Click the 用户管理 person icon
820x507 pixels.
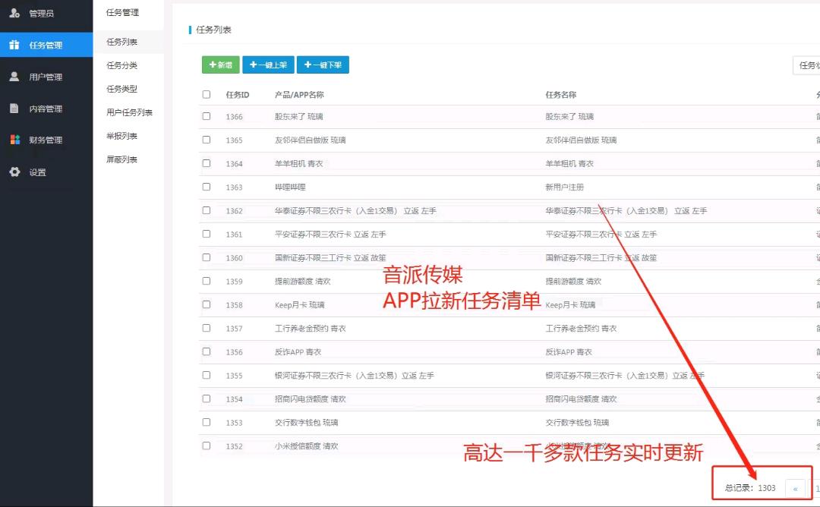(14, 77)
